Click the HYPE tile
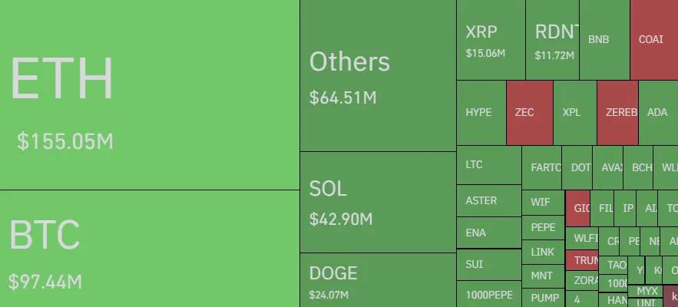Screen dimensions: 678x307 (x=481, y=112)
